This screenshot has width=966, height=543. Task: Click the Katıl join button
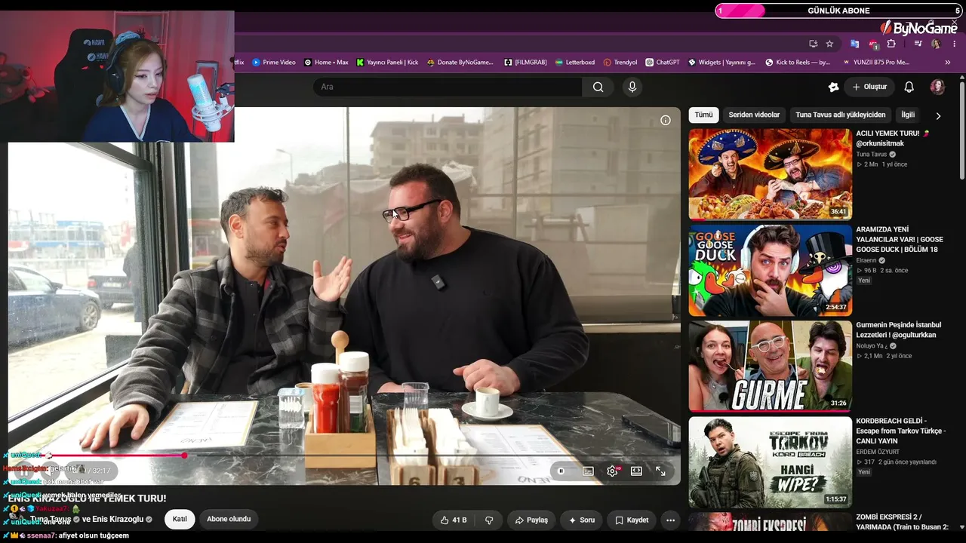180,519
